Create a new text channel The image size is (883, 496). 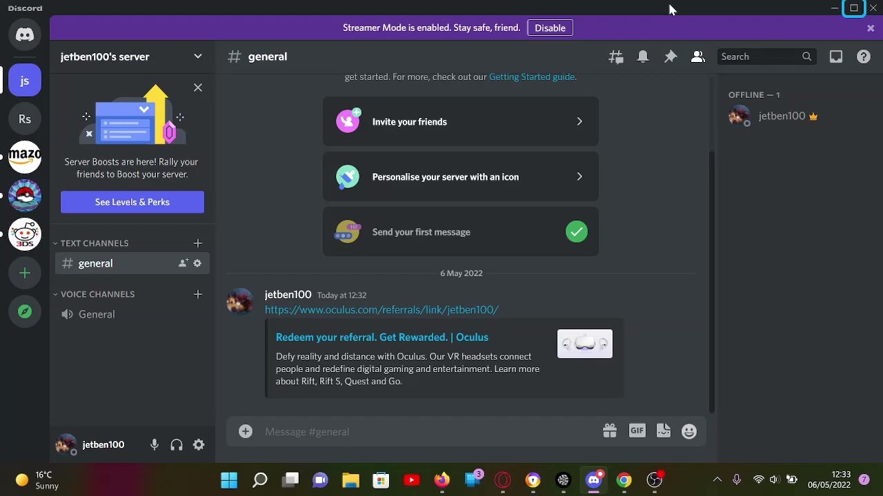point(198,243)
